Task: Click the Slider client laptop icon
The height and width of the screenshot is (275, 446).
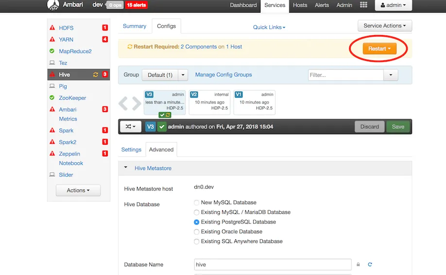Action: pyautogui.click(x=52, y=174)
